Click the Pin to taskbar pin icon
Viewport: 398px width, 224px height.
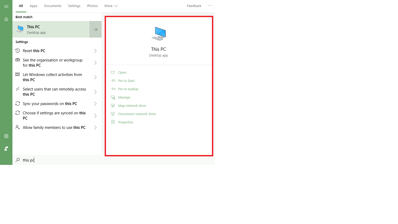[113, 89]
